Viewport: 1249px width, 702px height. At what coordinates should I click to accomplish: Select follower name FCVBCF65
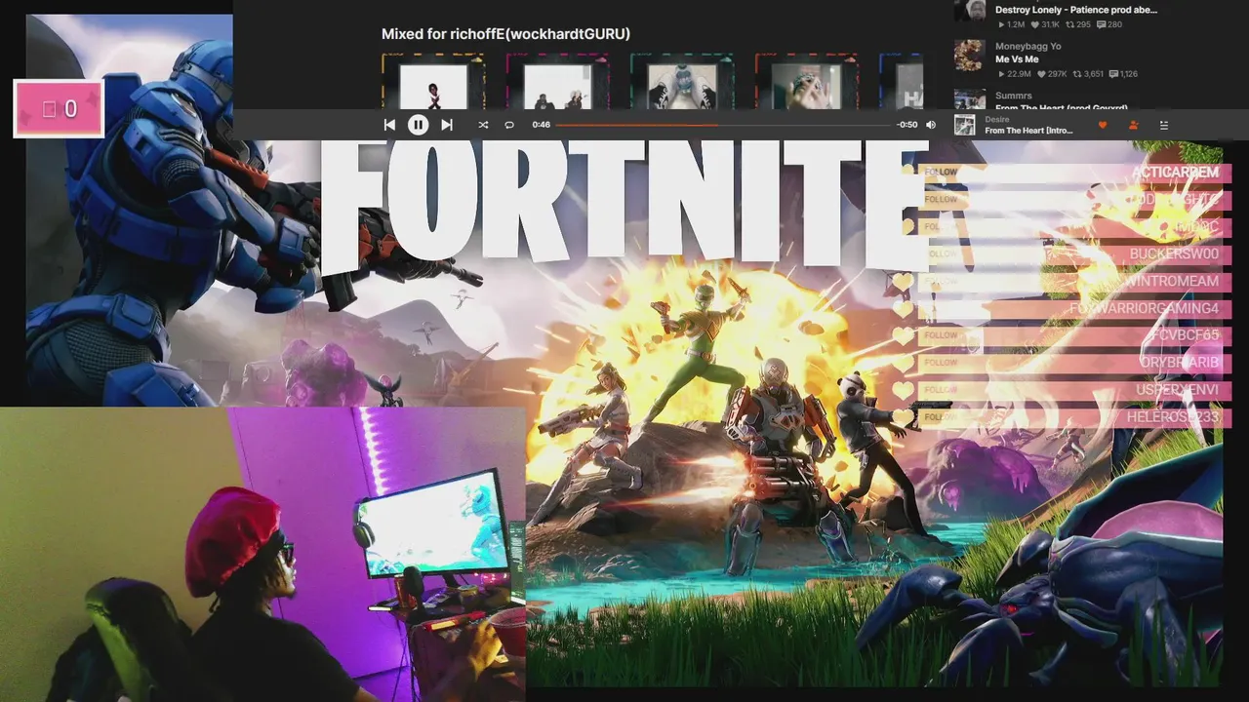tap(1185, 335)
